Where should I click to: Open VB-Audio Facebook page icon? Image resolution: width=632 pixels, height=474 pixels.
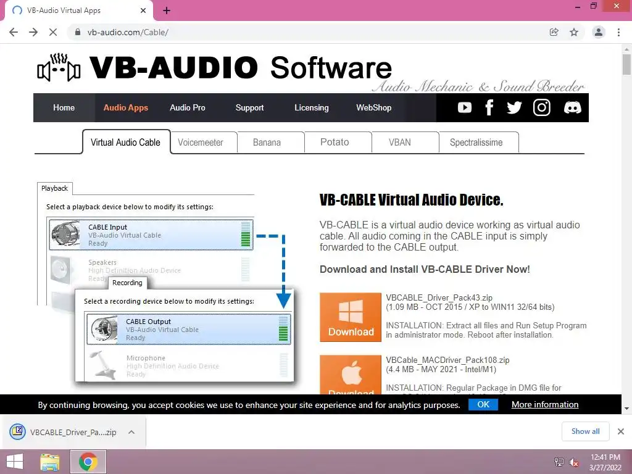click(x=489, y=107)
